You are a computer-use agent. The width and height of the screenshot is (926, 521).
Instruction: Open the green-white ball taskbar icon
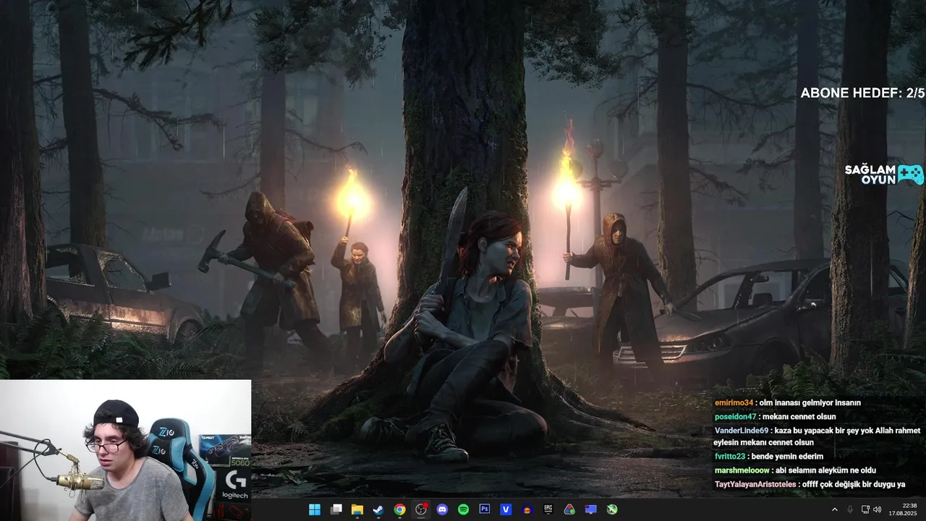pyautogui.click(x=612, y=509)
